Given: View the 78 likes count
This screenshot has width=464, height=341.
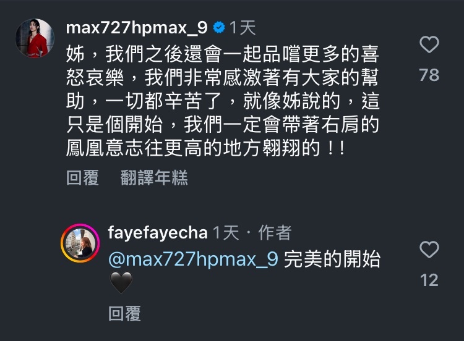Looking at the screenshot, I should pos(429,75).
